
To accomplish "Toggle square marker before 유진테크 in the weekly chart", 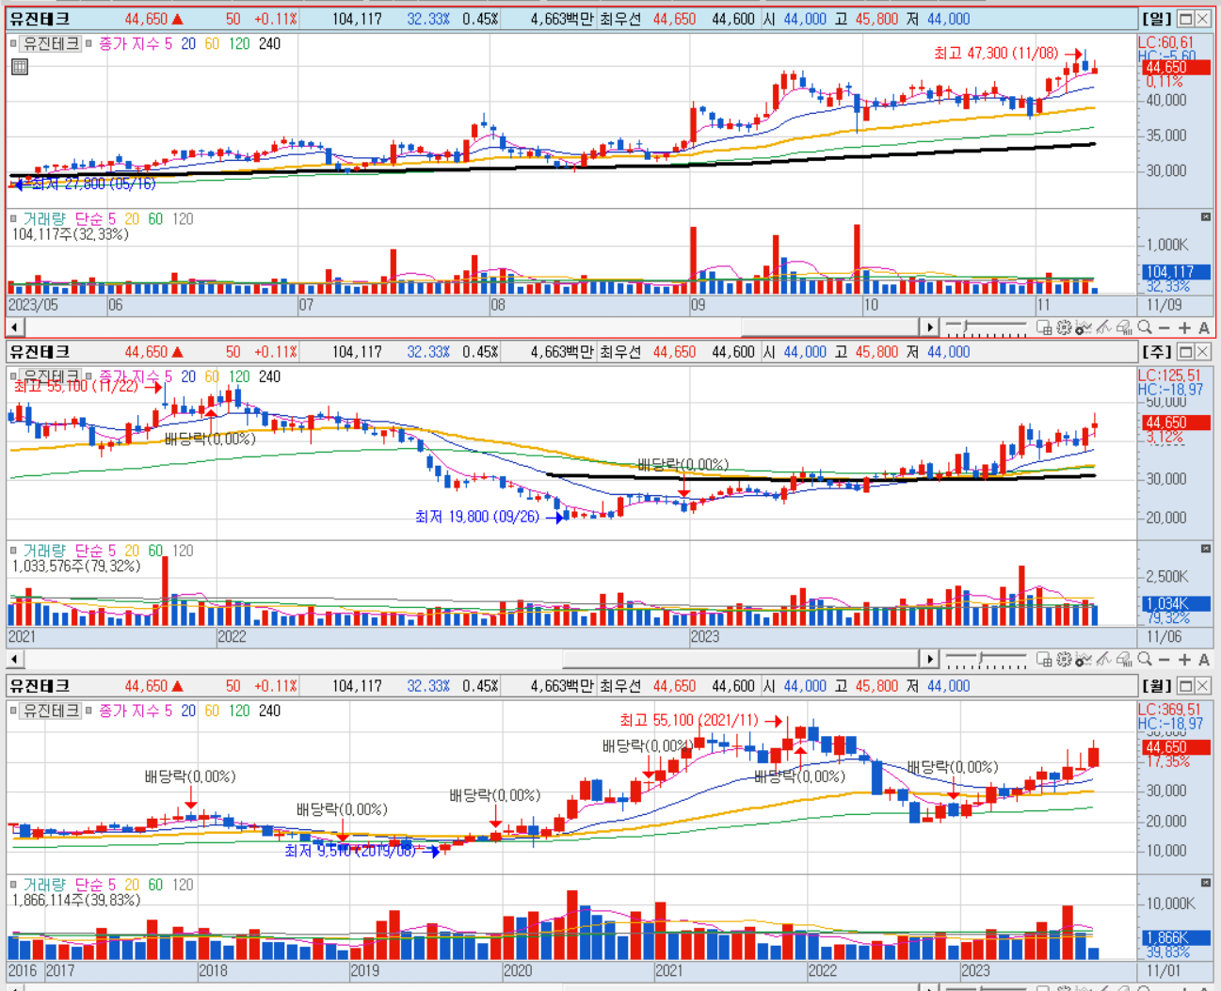I will click(x=13, y=376).
